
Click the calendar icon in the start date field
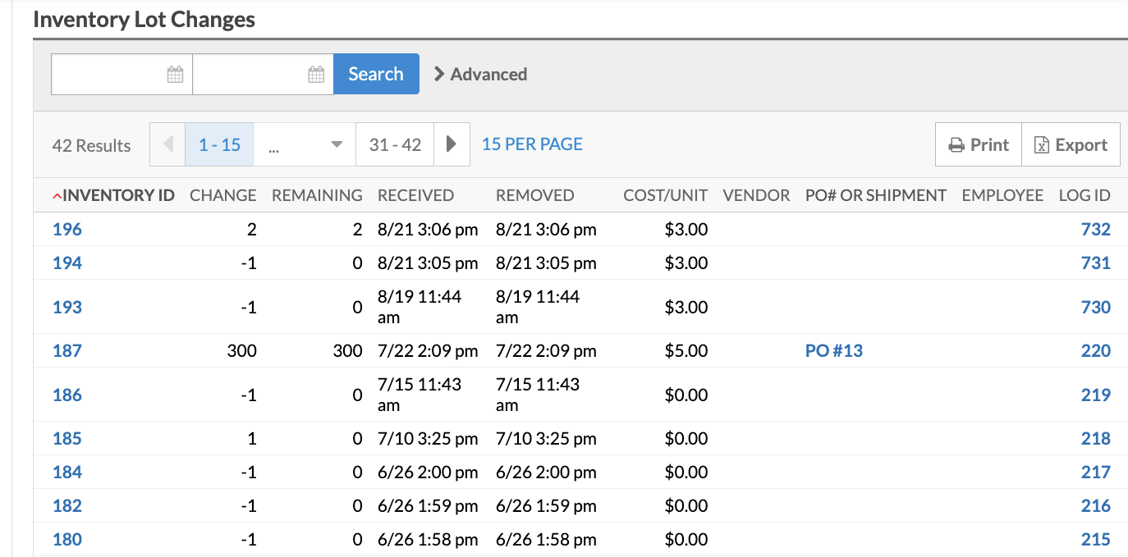(175, 75)
